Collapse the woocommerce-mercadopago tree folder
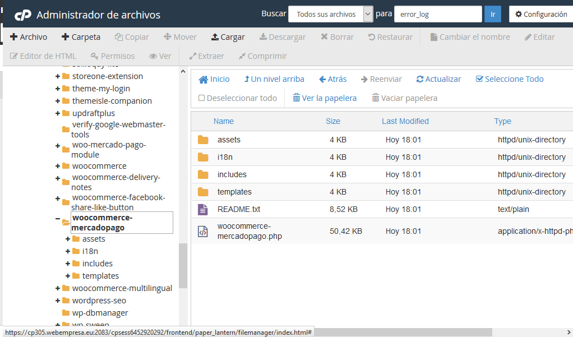The image size is (573, 337). [x=58, y=219]
